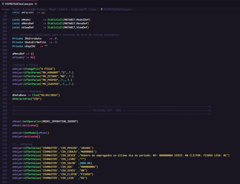The image size is (240, 184).
Task: Open the Cases breadcrumb folder
Action: tap(93, 9)
